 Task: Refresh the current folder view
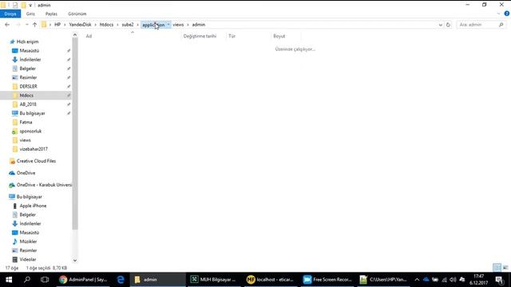tap(448, 25)
